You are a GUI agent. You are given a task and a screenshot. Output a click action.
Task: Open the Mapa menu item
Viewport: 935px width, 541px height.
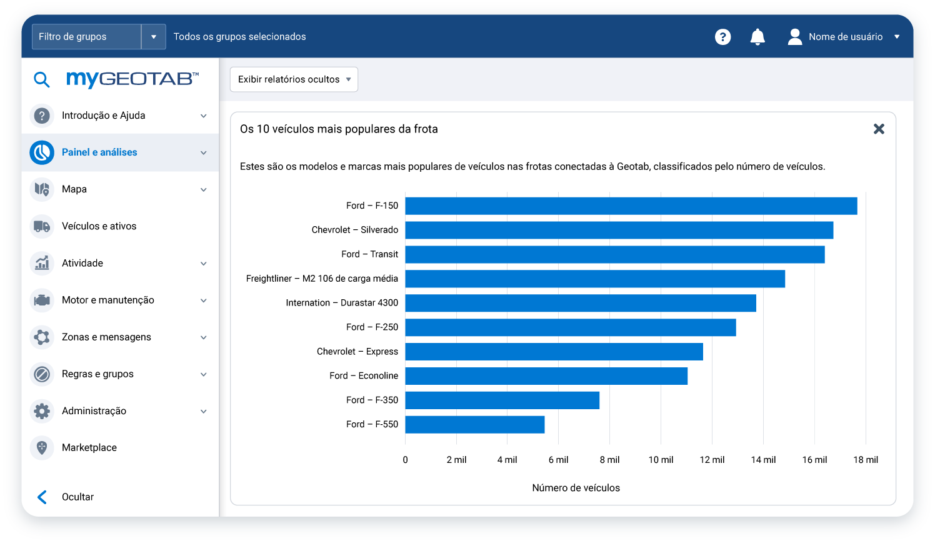(x=120, y=189)
